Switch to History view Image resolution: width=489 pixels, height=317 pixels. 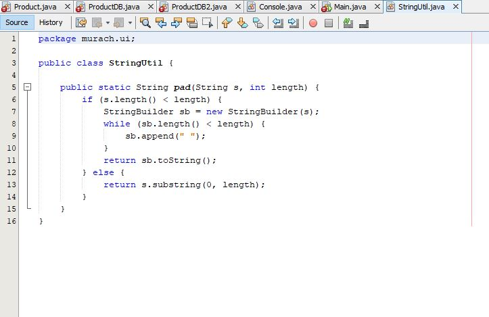coord(51,22)
